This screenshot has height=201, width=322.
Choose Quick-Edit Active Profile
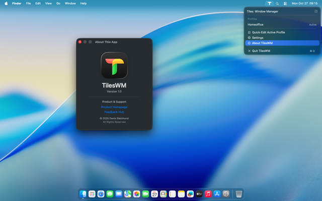click(268, 32)
